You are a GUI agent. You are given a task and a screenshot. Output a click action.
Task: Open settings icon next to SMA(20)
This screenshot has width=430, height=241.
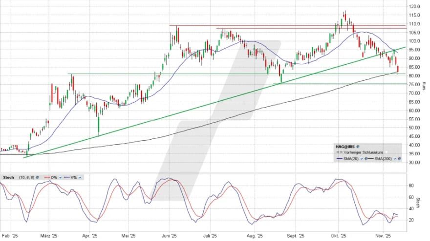click(365, 159)
